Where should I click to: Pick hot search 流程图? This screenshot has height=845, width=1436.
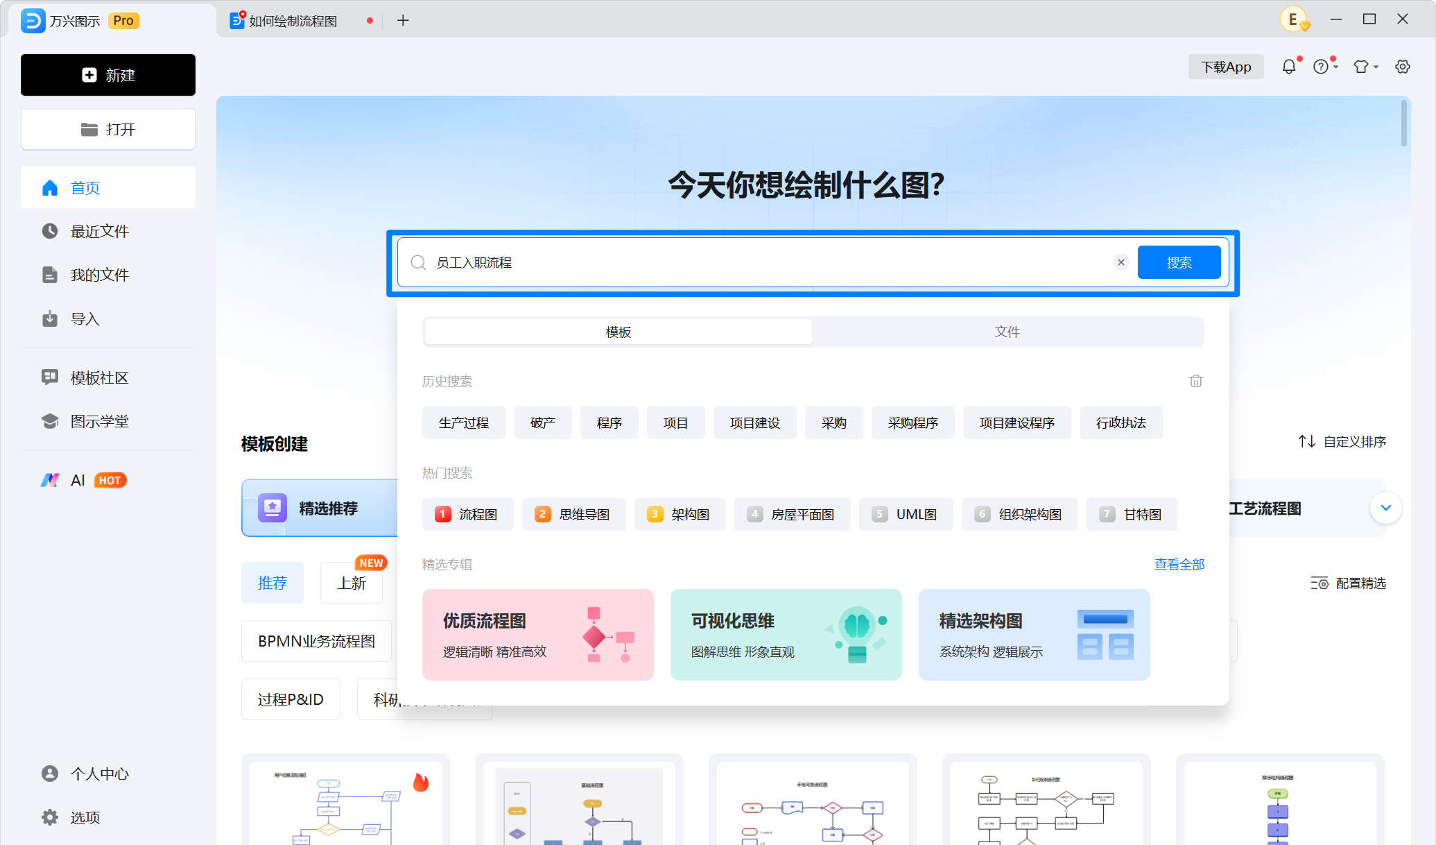tap(468, 514)
